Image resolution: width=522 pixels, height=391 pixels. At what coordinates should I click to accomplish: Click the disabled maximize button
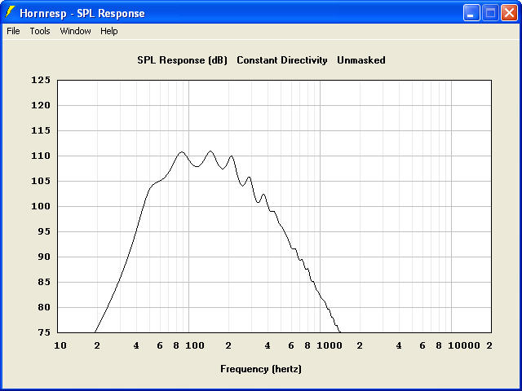tap(490, 13)
